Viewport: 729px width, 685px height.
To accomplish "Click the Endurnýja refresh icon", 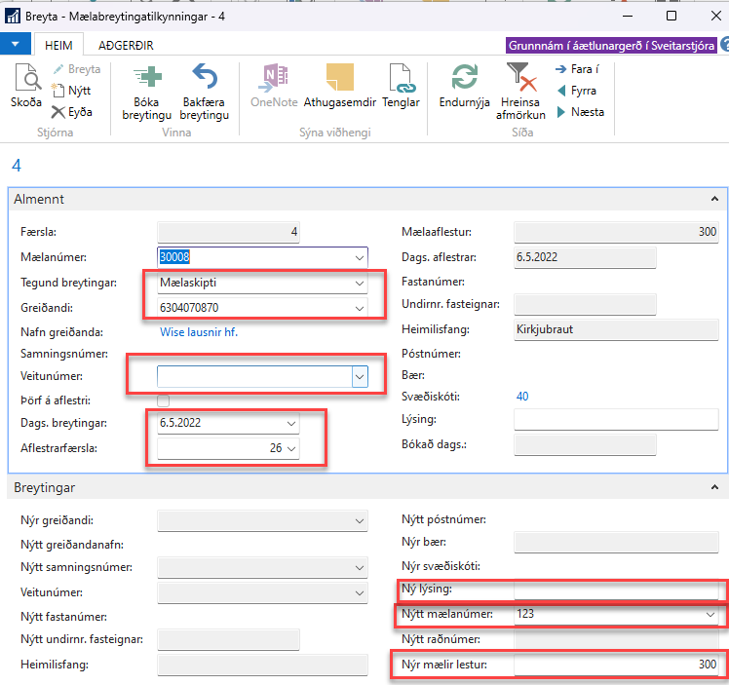I will click(x=464, y=78).
